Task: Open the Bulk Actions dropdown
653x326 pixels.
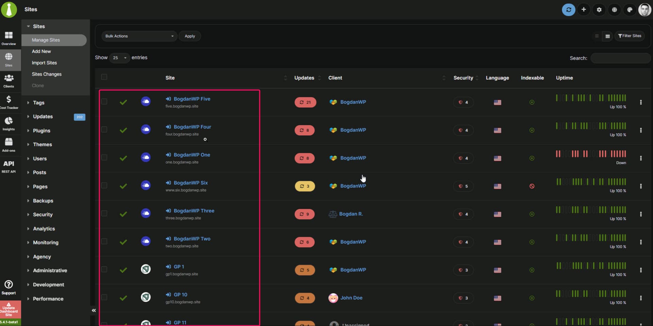Action: 139,36
